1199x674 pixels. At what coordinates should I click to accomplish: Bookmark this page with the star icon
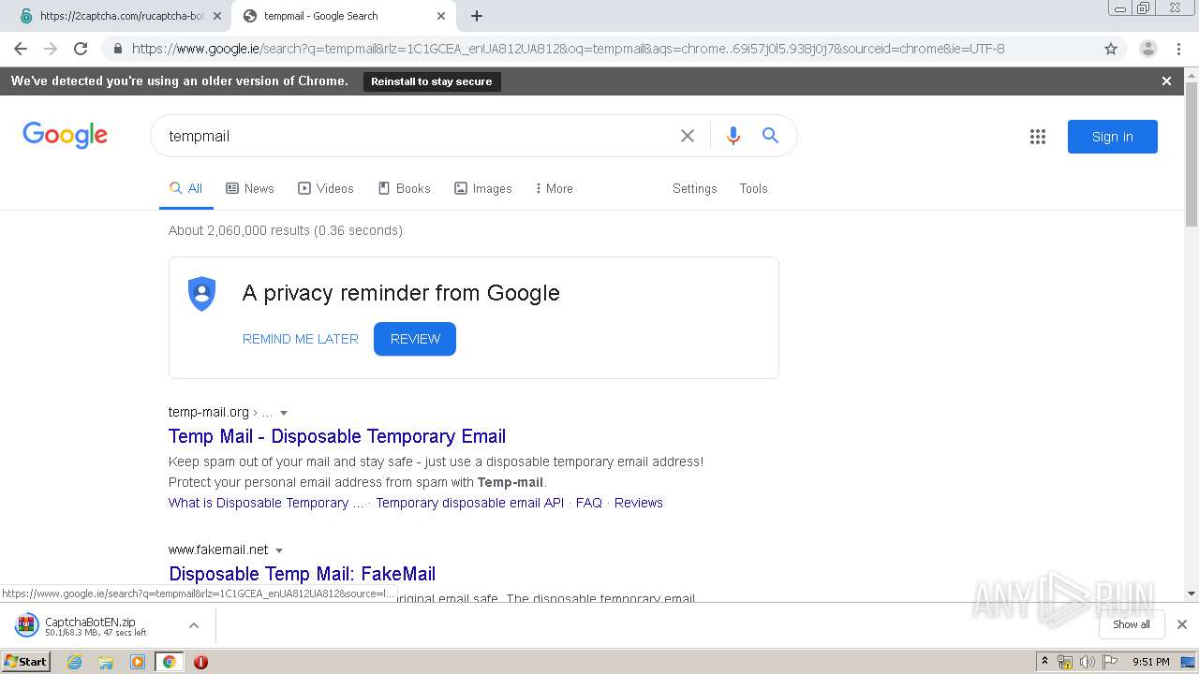click(x=1111, y=49)
